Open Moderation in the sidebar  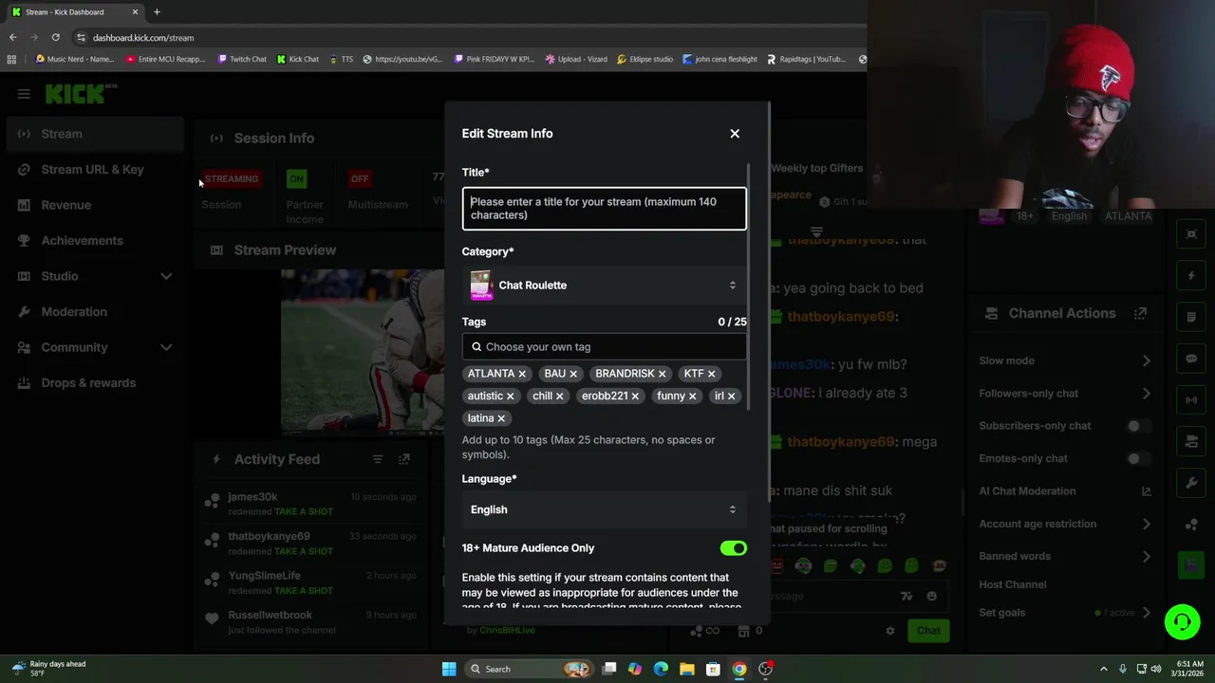[94, 312]
